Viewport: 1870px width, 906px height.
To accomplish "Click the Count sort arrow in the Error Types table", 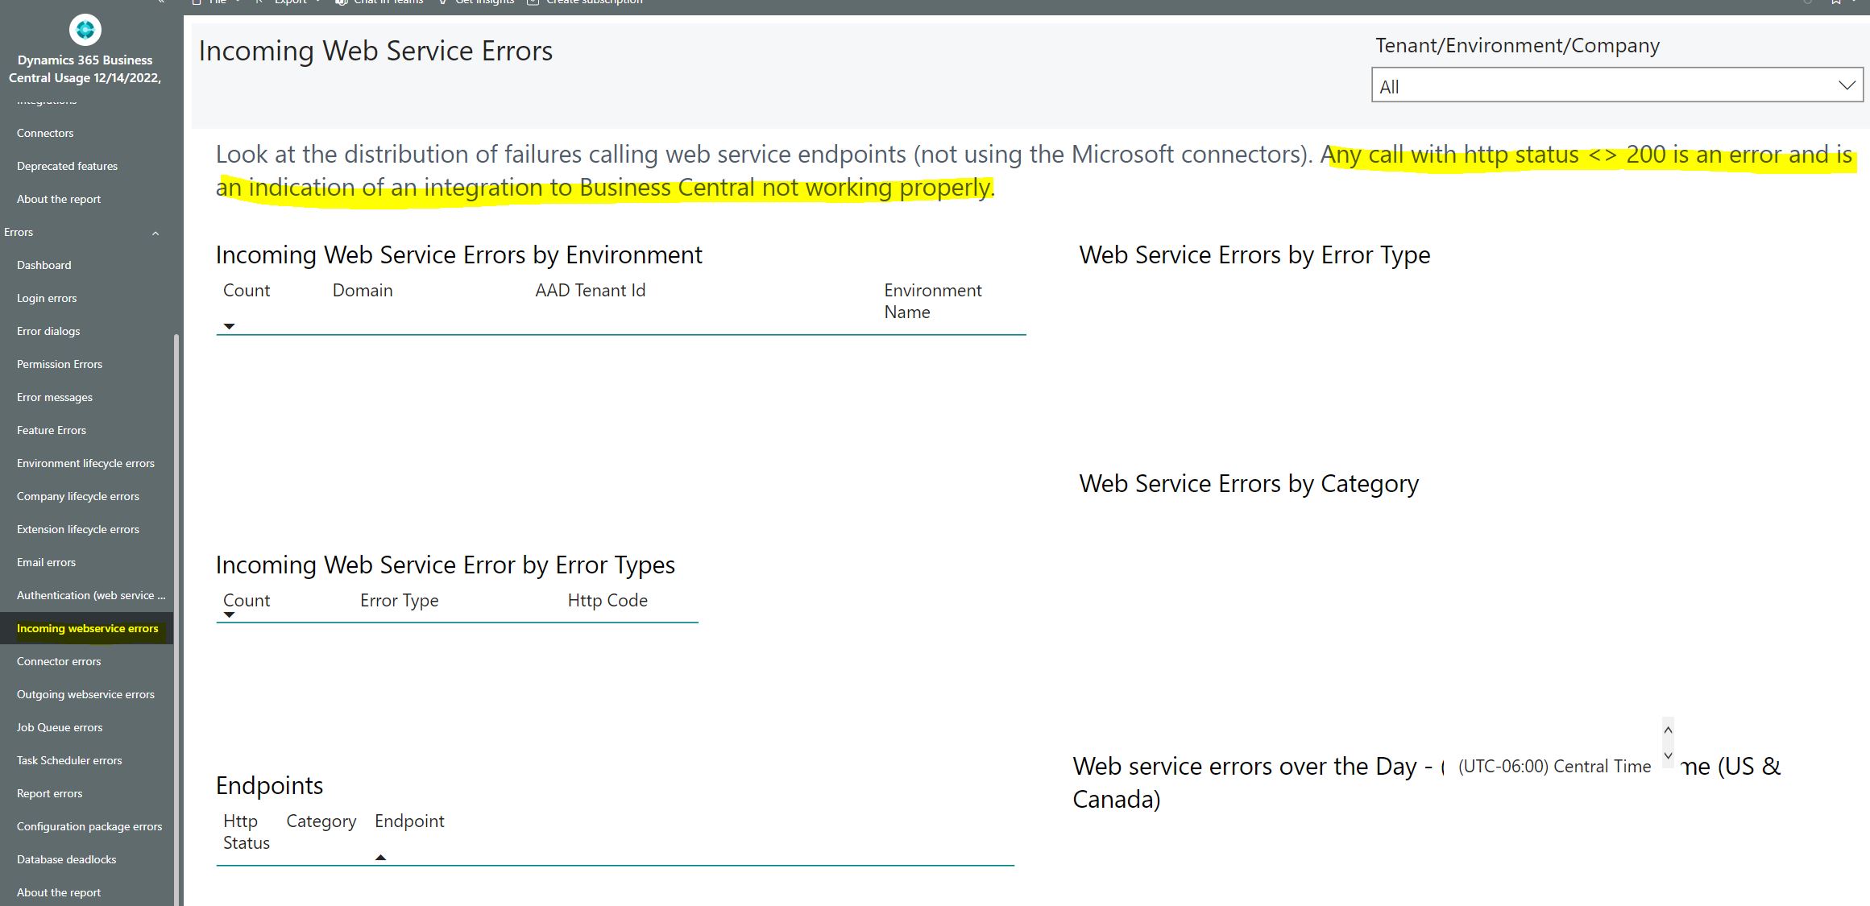I will [x=229, y=615].
